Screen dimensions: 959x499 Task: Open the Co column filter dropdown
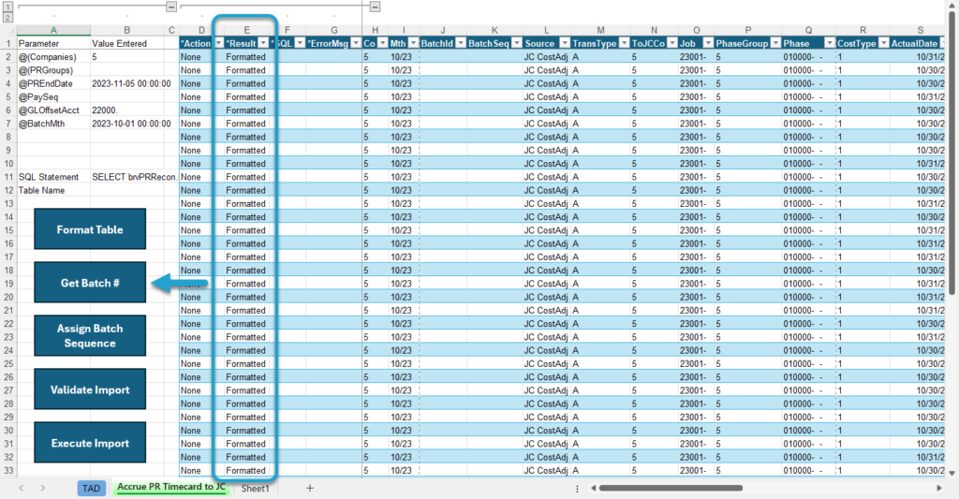[382, 43]
